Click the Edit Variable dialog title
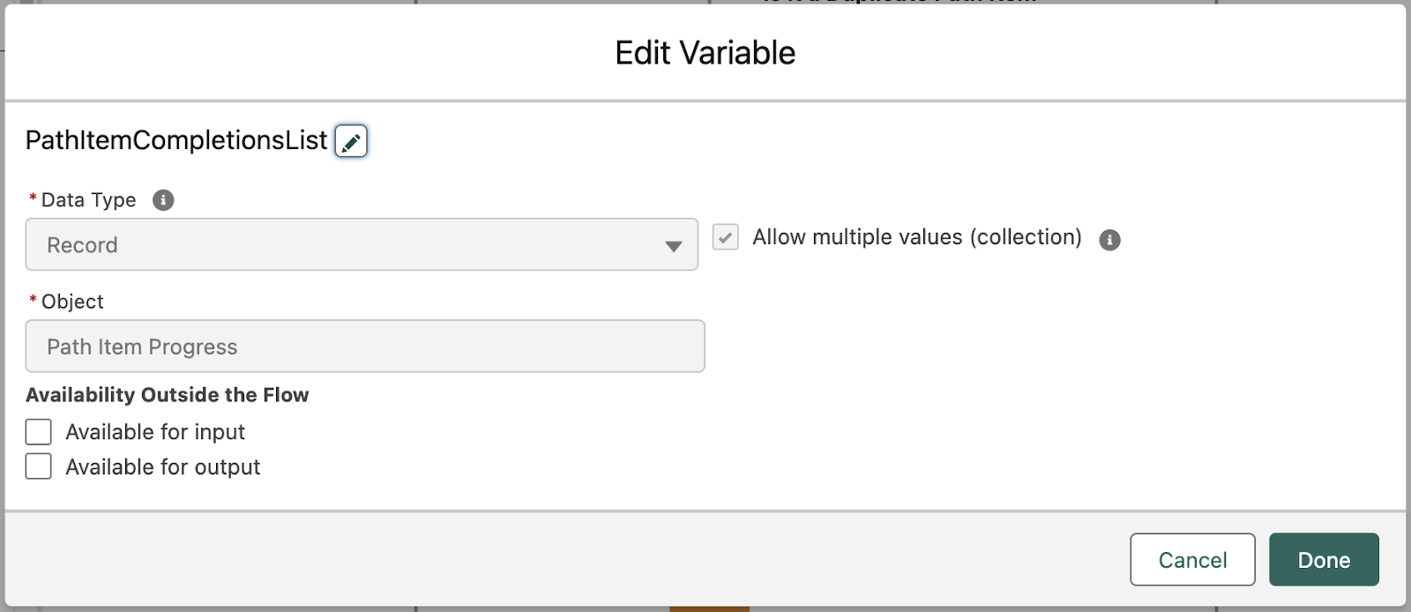This screenshot has height=612, width=1411. [x=705, y=53]
